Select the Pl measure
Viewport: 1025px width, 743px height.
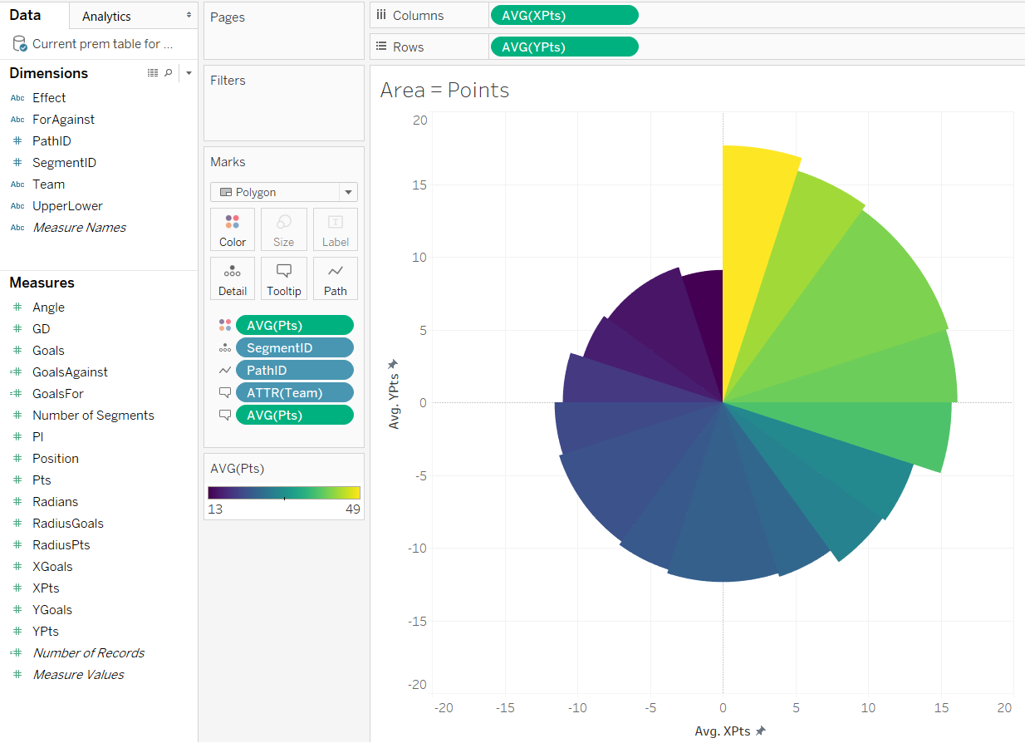tap(37, 436)
